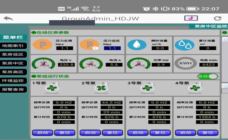
Task: Select the pump 1 fan icon
Action: point(52,88)
